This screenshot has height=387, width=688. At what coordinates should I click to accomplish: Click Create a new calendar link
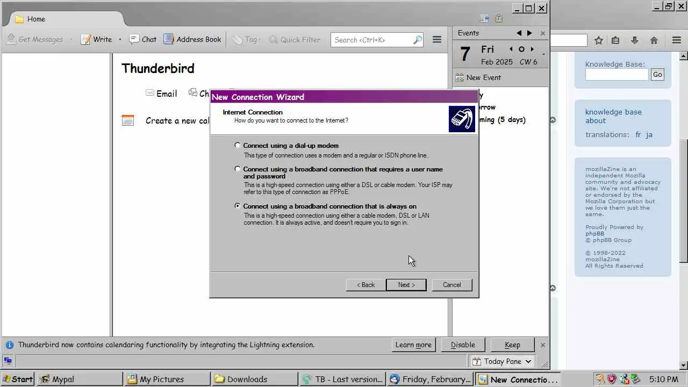[177, 120]
